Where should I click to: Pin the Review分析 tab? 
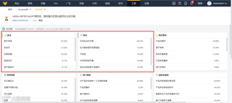[30, 10]
